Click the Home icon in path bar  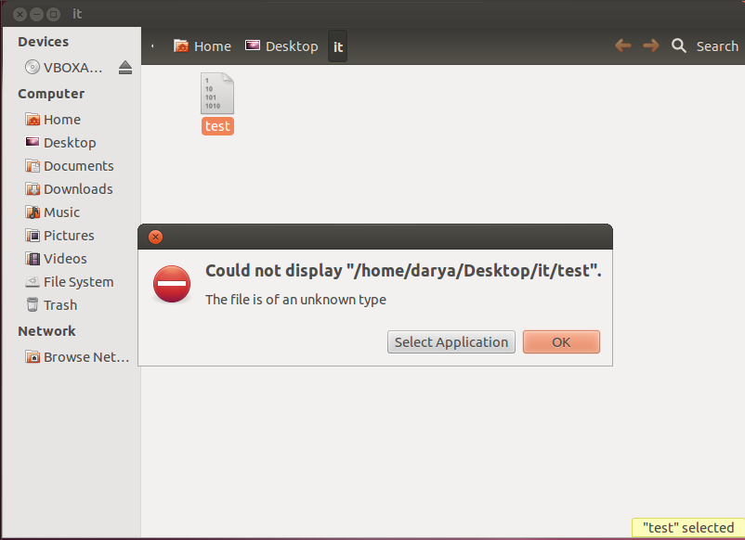pos(181,45)
